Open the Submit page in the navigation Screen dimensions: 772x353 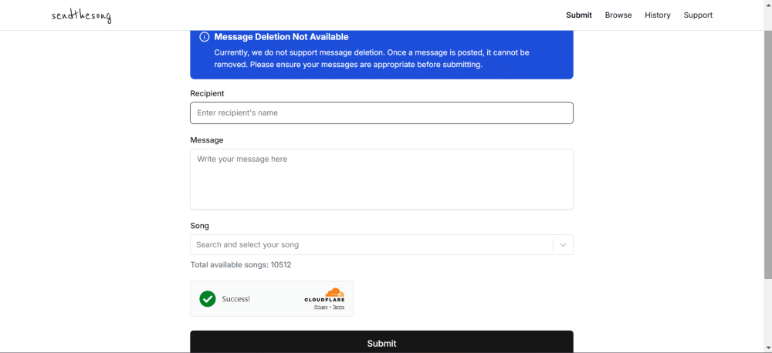[x=578, y=15]
